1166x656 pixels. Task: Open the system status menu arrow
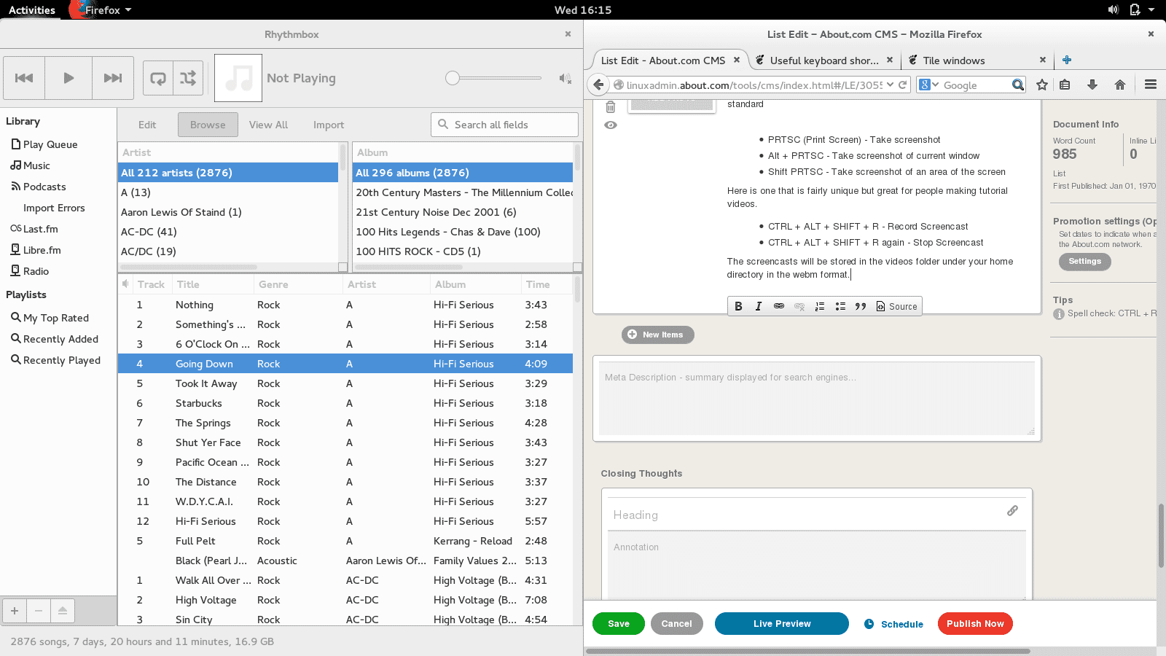tap(1151, 10)
